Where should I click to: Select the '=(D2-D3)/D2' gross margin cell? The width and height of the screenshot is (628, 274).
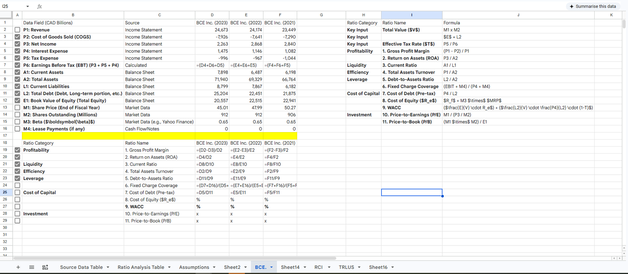point(212,150)
